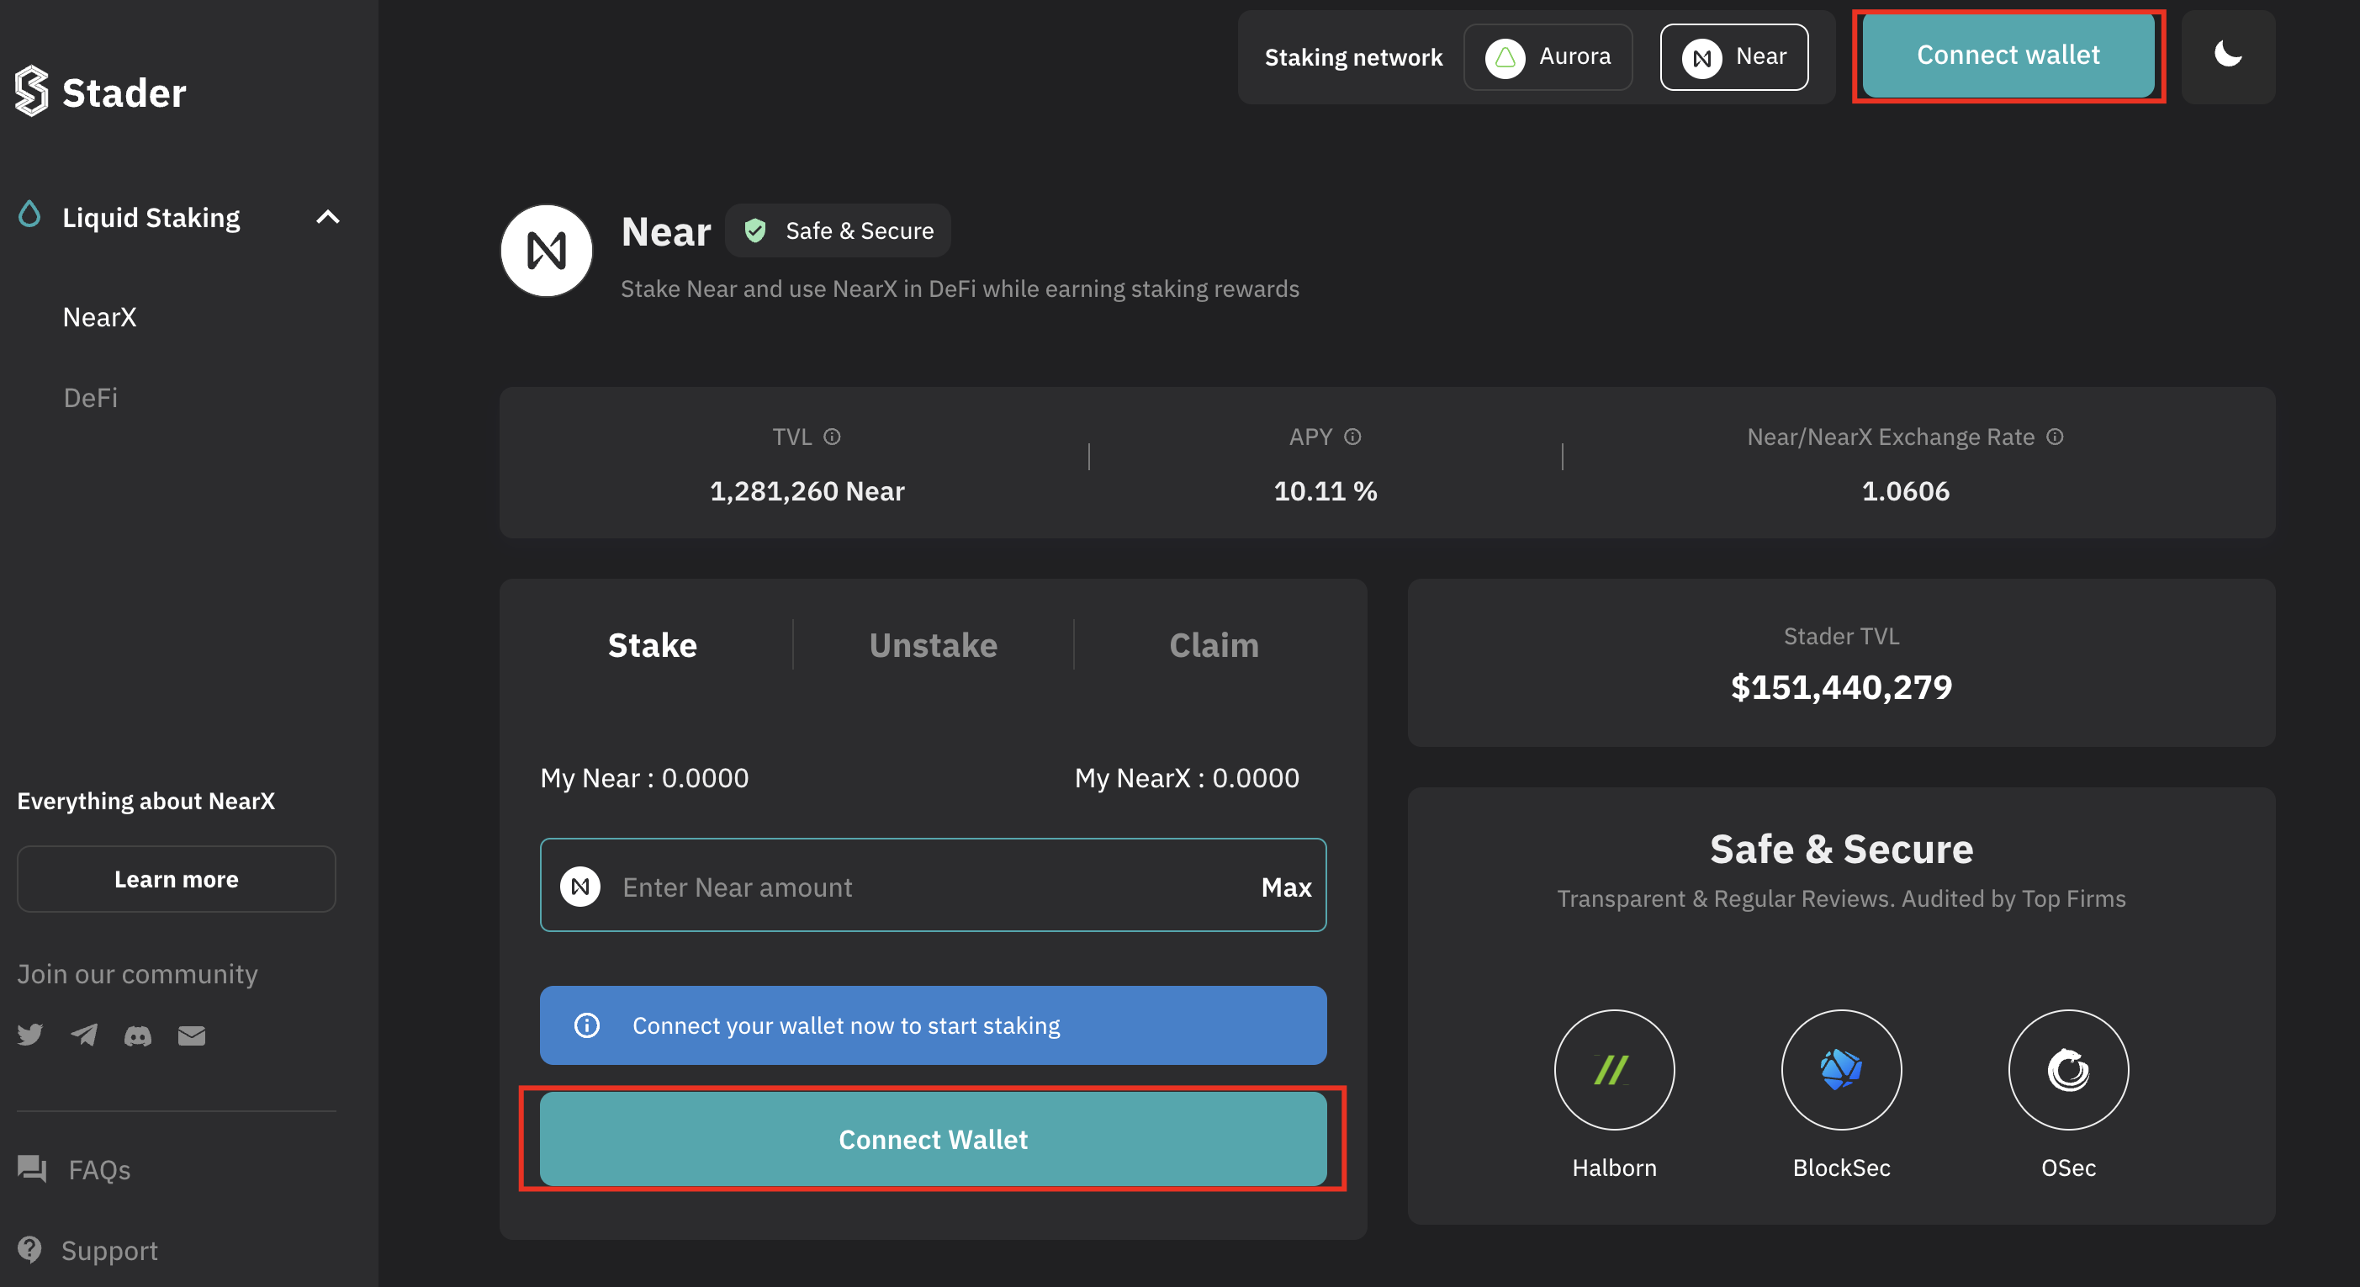Viewport: 2360px width, 1287px height.
Task: Show APY info tooltip icon
Action: tap(1352, 437)
